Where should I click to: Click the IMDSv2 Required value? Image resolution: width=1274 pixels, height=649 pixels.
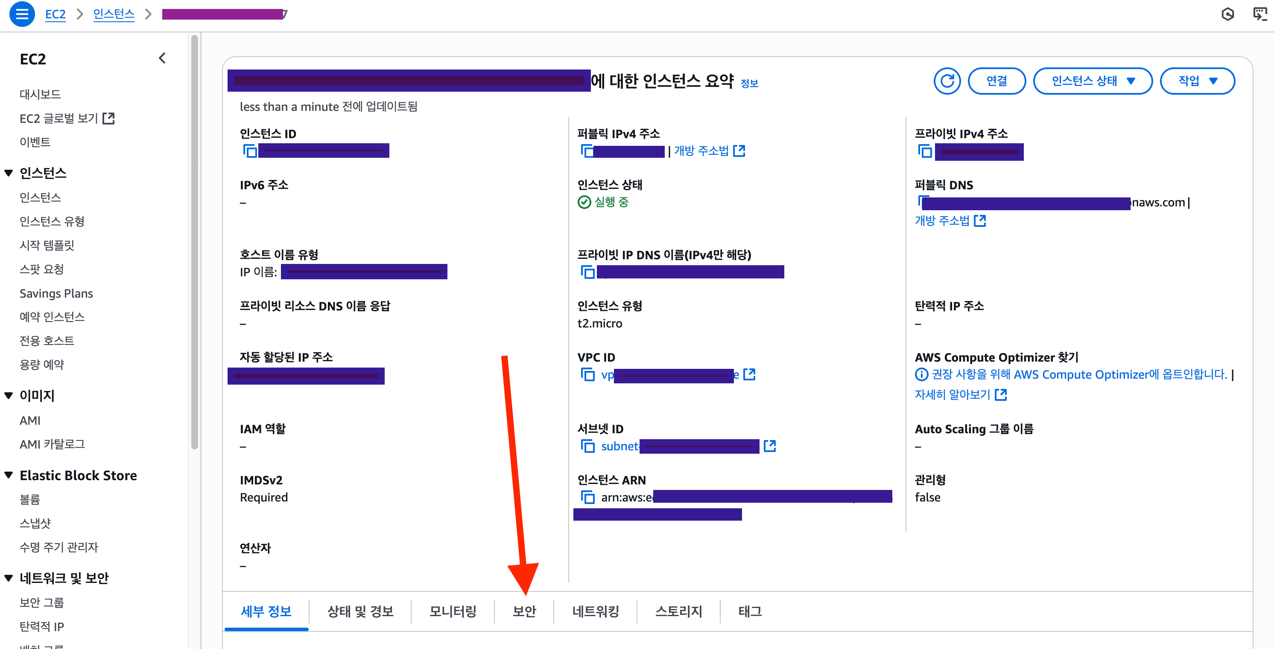pyautogui.click(x=263, y=497)
